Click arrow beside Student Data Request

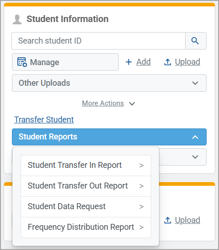tap(142, 207)
